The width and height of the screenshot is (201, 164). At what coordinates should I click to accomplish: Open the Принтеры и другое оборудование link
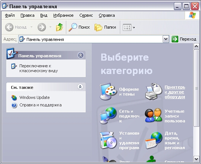pyautogui.click(x=175, y=92)
